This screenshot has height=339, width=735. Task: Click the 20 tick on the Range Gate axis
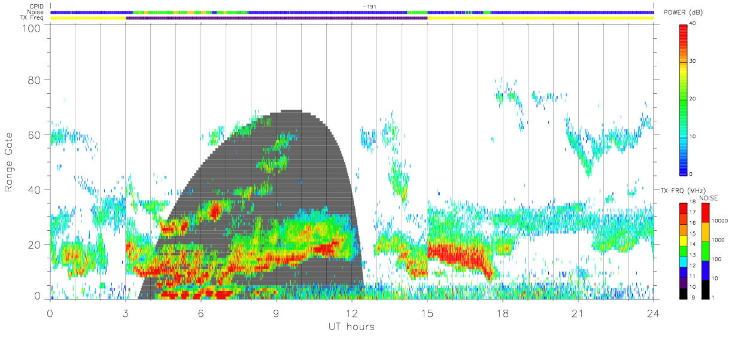click(x=34, y=245)
